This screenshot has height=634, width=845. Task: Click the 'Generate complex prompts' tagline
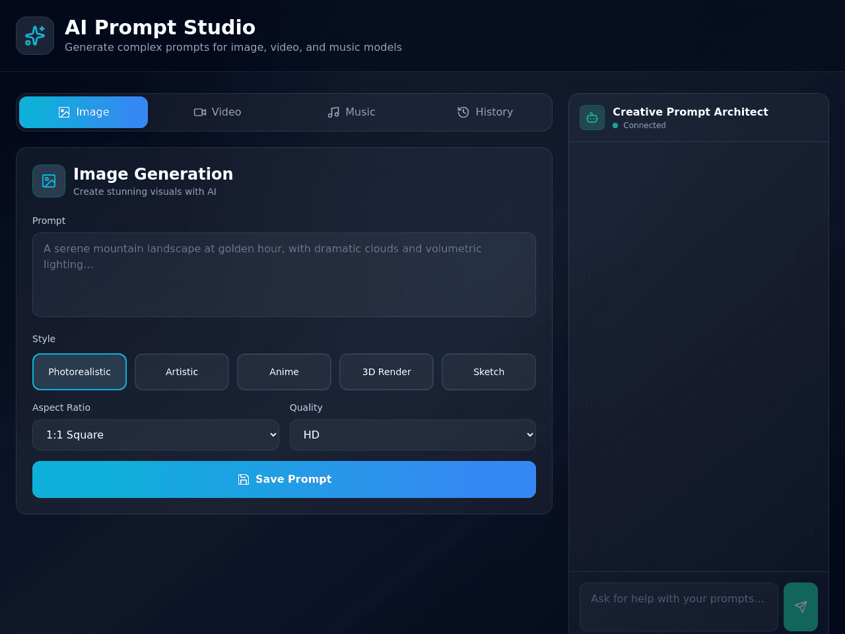(x=233, y=48)
